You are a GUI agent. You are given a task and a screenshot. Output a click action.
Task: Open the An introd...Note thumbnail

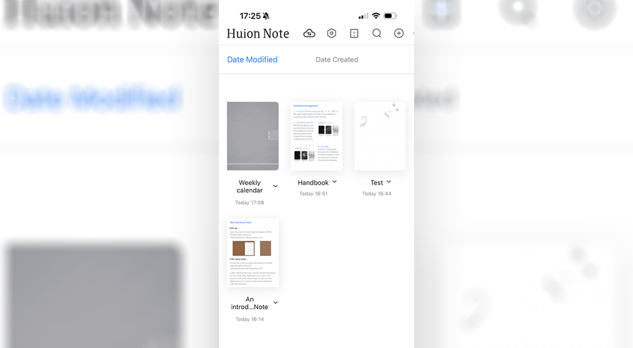point(253,253)
